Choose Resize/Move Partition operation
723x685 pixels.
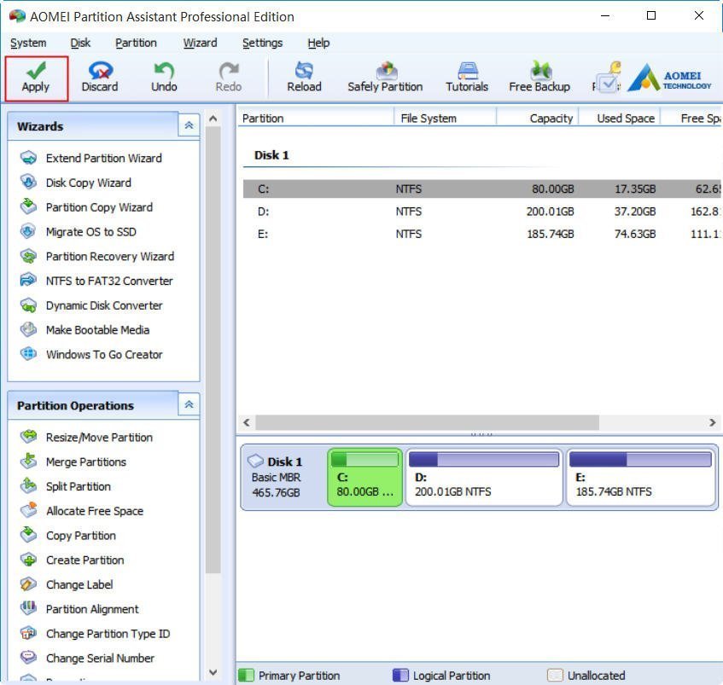pos(87,437)
